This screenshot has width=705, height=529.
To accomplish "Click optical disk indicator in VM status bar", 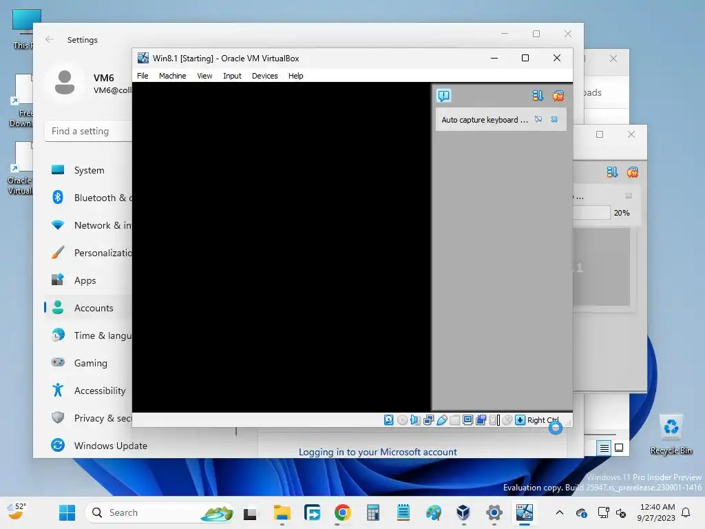I will 402,419.
